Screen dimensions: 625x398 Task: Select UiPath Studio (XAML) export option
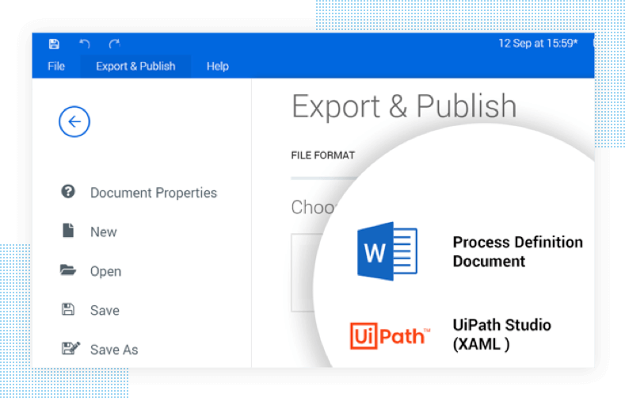(x=502, y=335)
